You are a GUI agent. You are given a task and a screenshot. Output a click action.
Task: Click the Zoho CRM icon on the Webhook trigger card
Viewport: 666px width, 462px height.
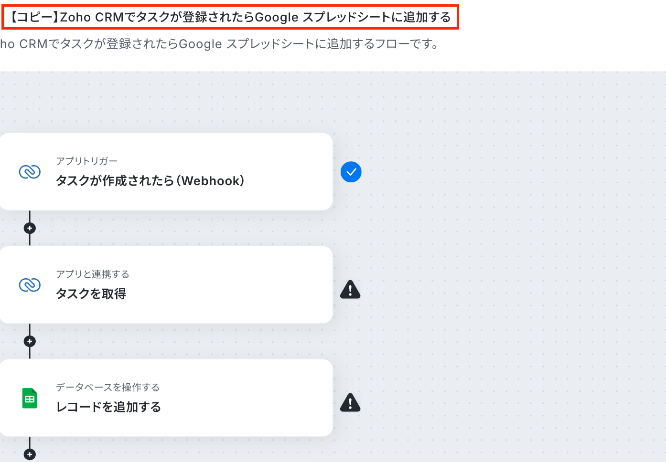30,172
